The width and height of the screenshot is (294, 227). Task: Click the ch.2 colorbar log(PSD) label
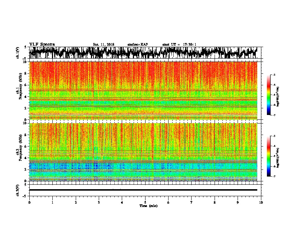pyautogui.click(x=278, y=158)
